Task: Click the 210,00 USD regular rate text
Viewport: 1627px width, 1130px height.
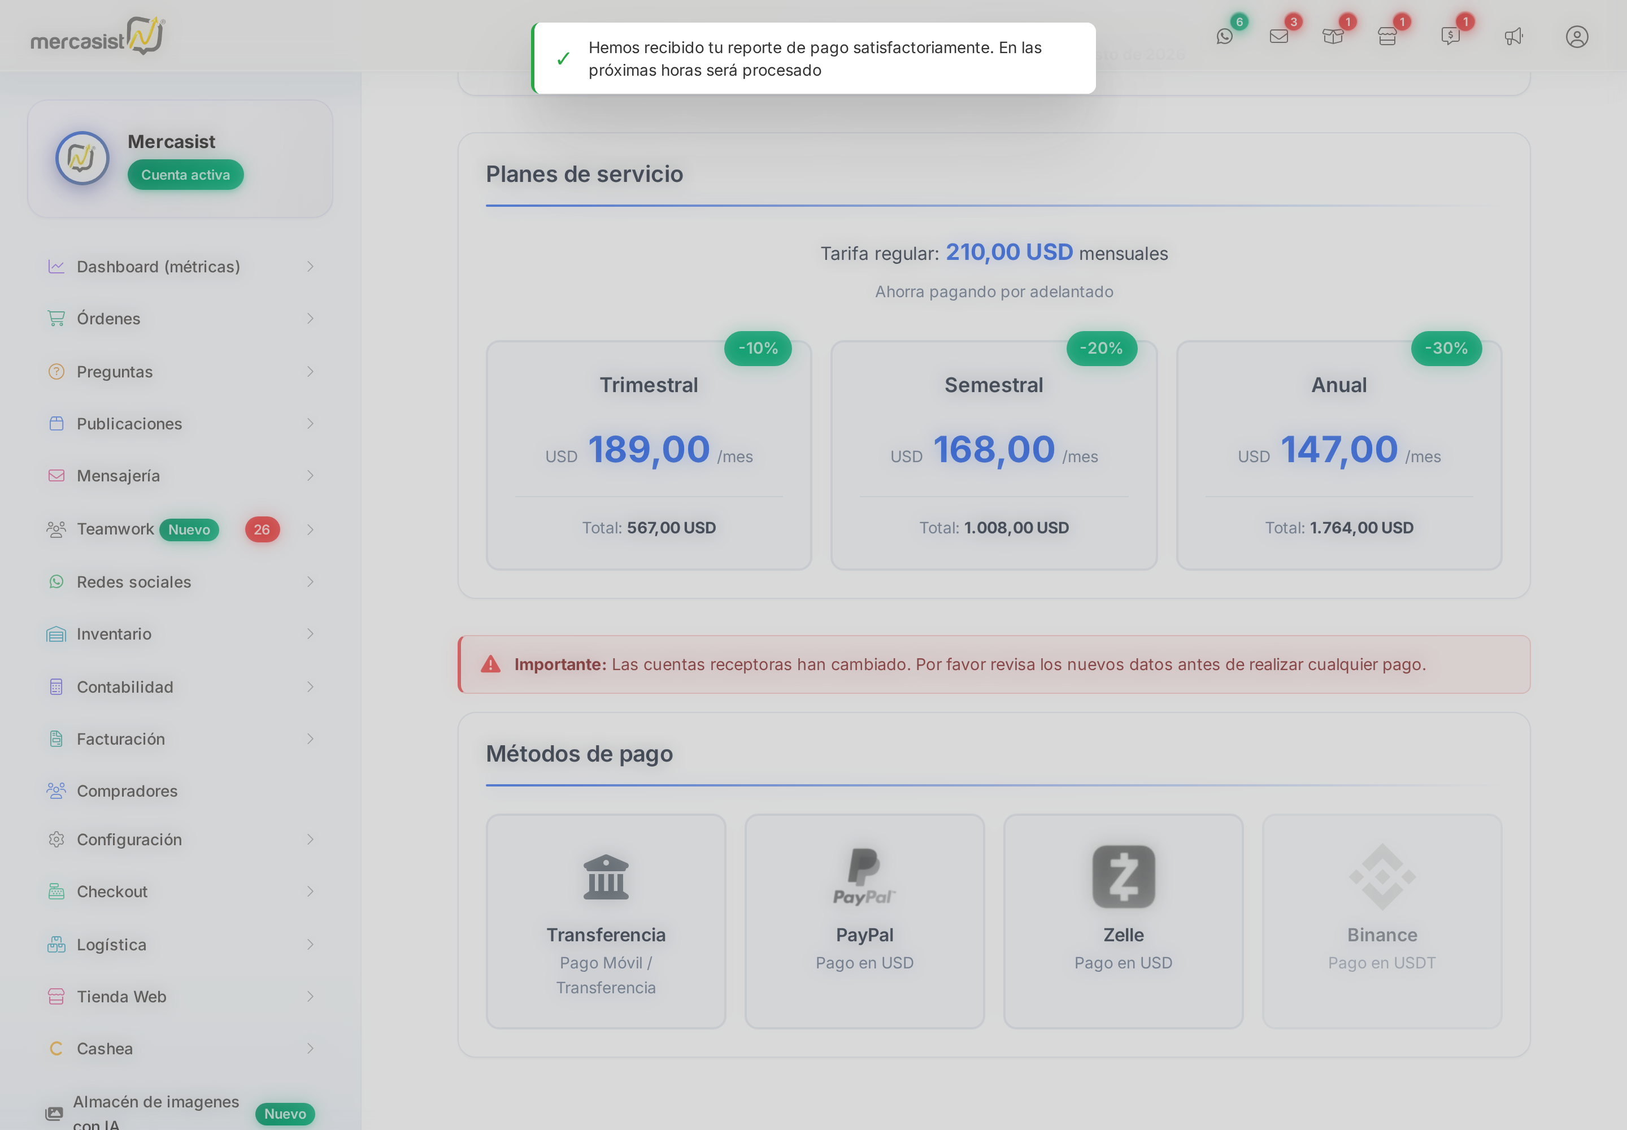Action: [1009, 252]
